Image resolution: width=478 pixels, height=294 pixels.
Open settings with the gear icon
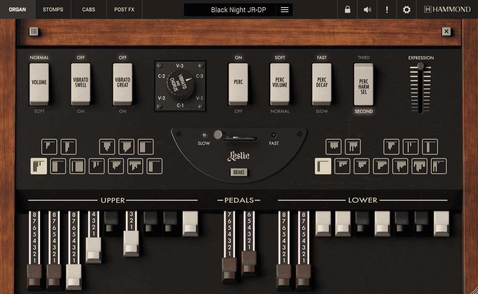pyautogui.click(x=406, y=10)
